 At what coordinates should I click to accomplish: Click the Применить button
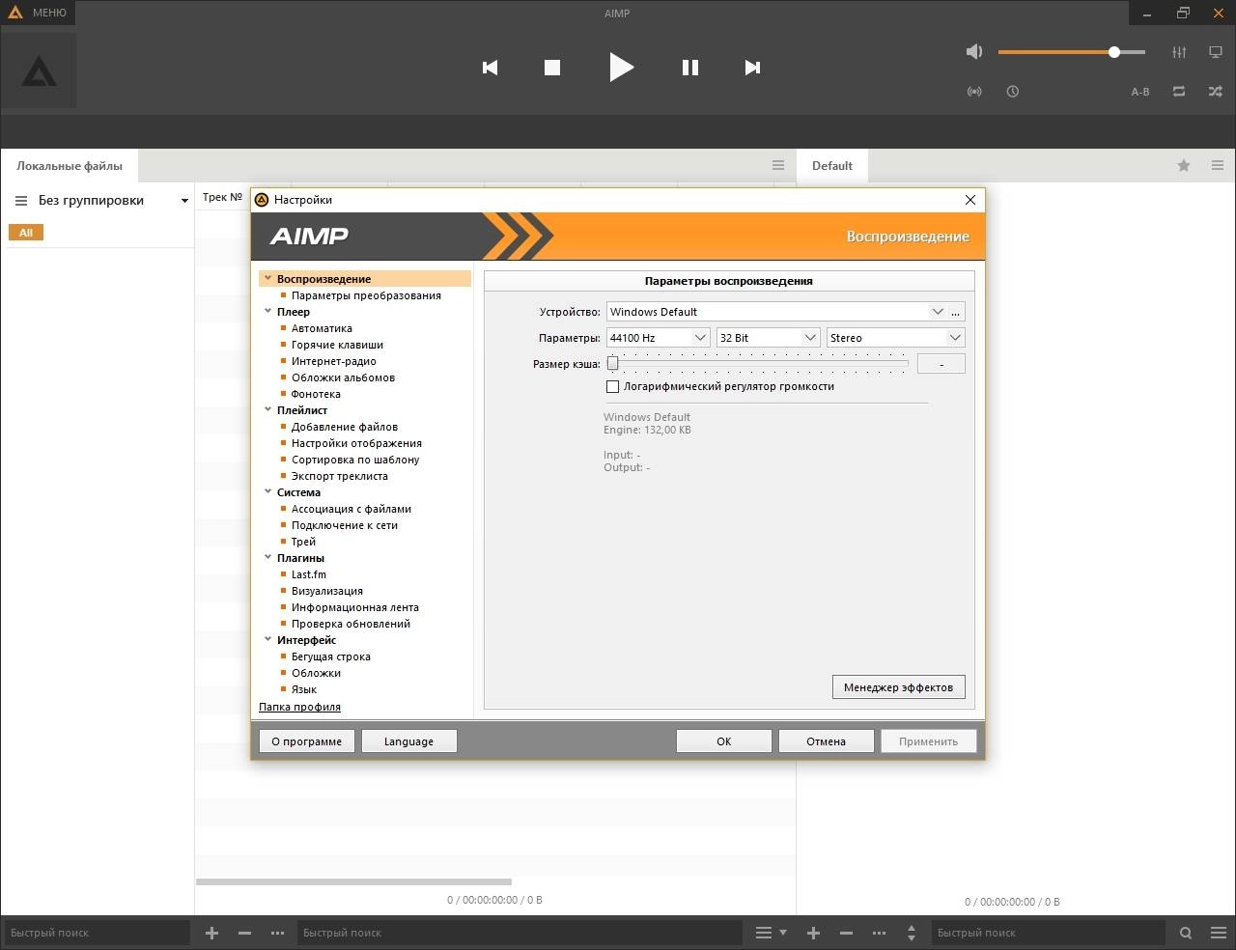click(x=928, y=741)
